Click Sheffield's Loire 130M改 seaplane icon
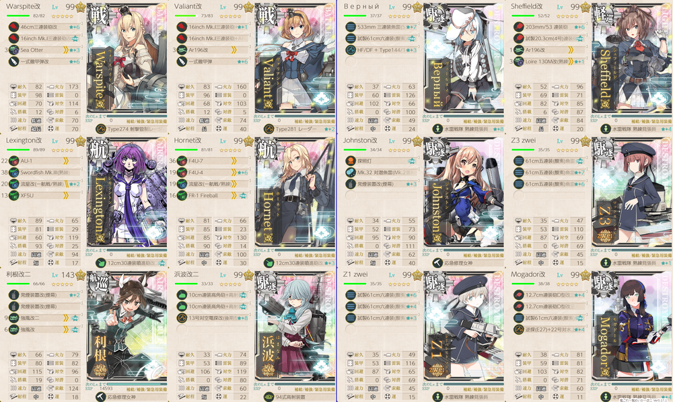 click(x=519, y=62)
